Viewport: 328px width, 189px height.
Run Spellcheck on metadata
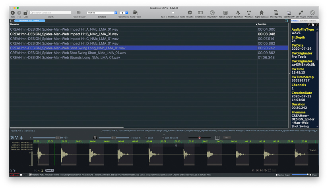[x=238, y=13]
